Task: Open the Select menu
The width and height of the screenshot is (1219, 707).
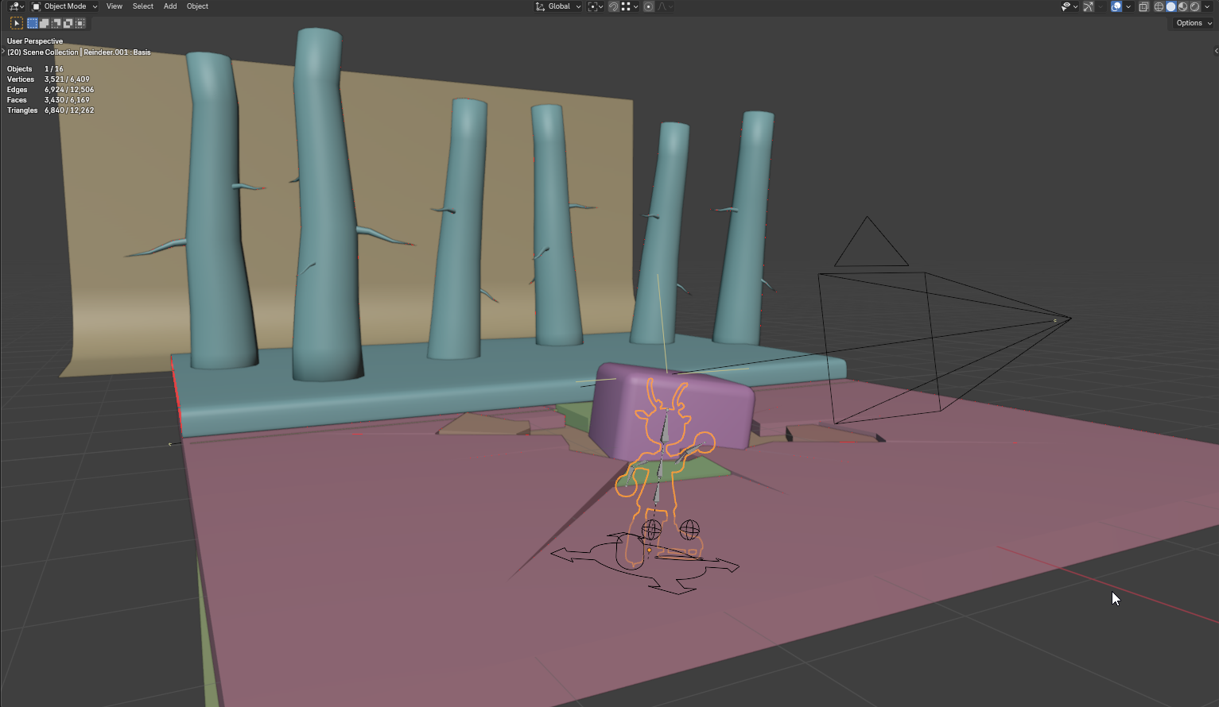Action: [x=143, y=6]
